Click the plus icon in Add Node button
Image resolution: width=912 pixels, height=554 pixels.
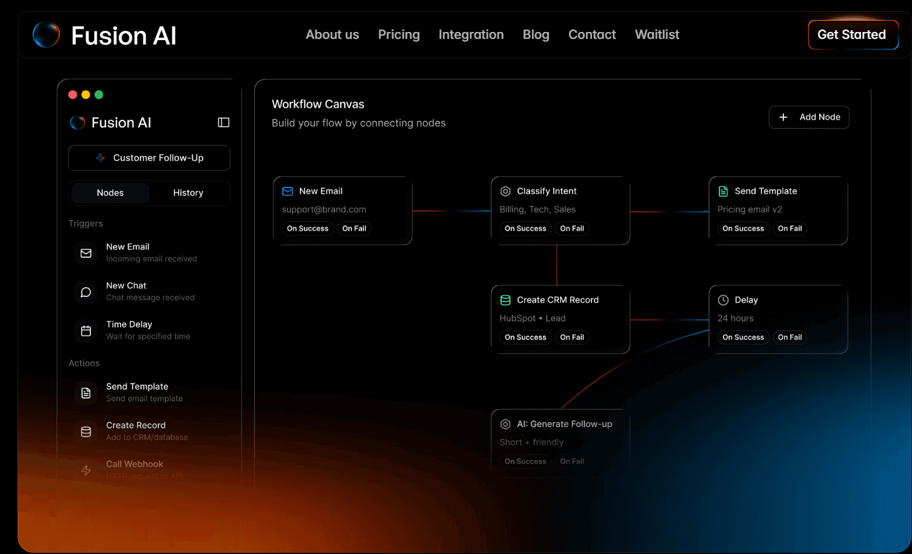[783, 117]
